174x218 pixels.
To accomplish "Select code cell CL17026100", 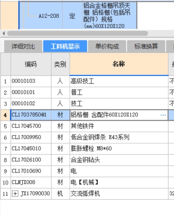I will (x=31, y=160).
